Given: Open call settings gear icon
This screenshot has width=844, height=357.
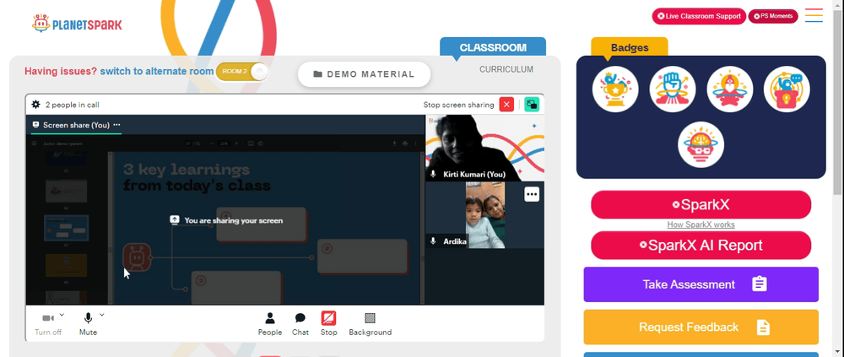Looking at the screenshot, I should [x=35, y=105].
